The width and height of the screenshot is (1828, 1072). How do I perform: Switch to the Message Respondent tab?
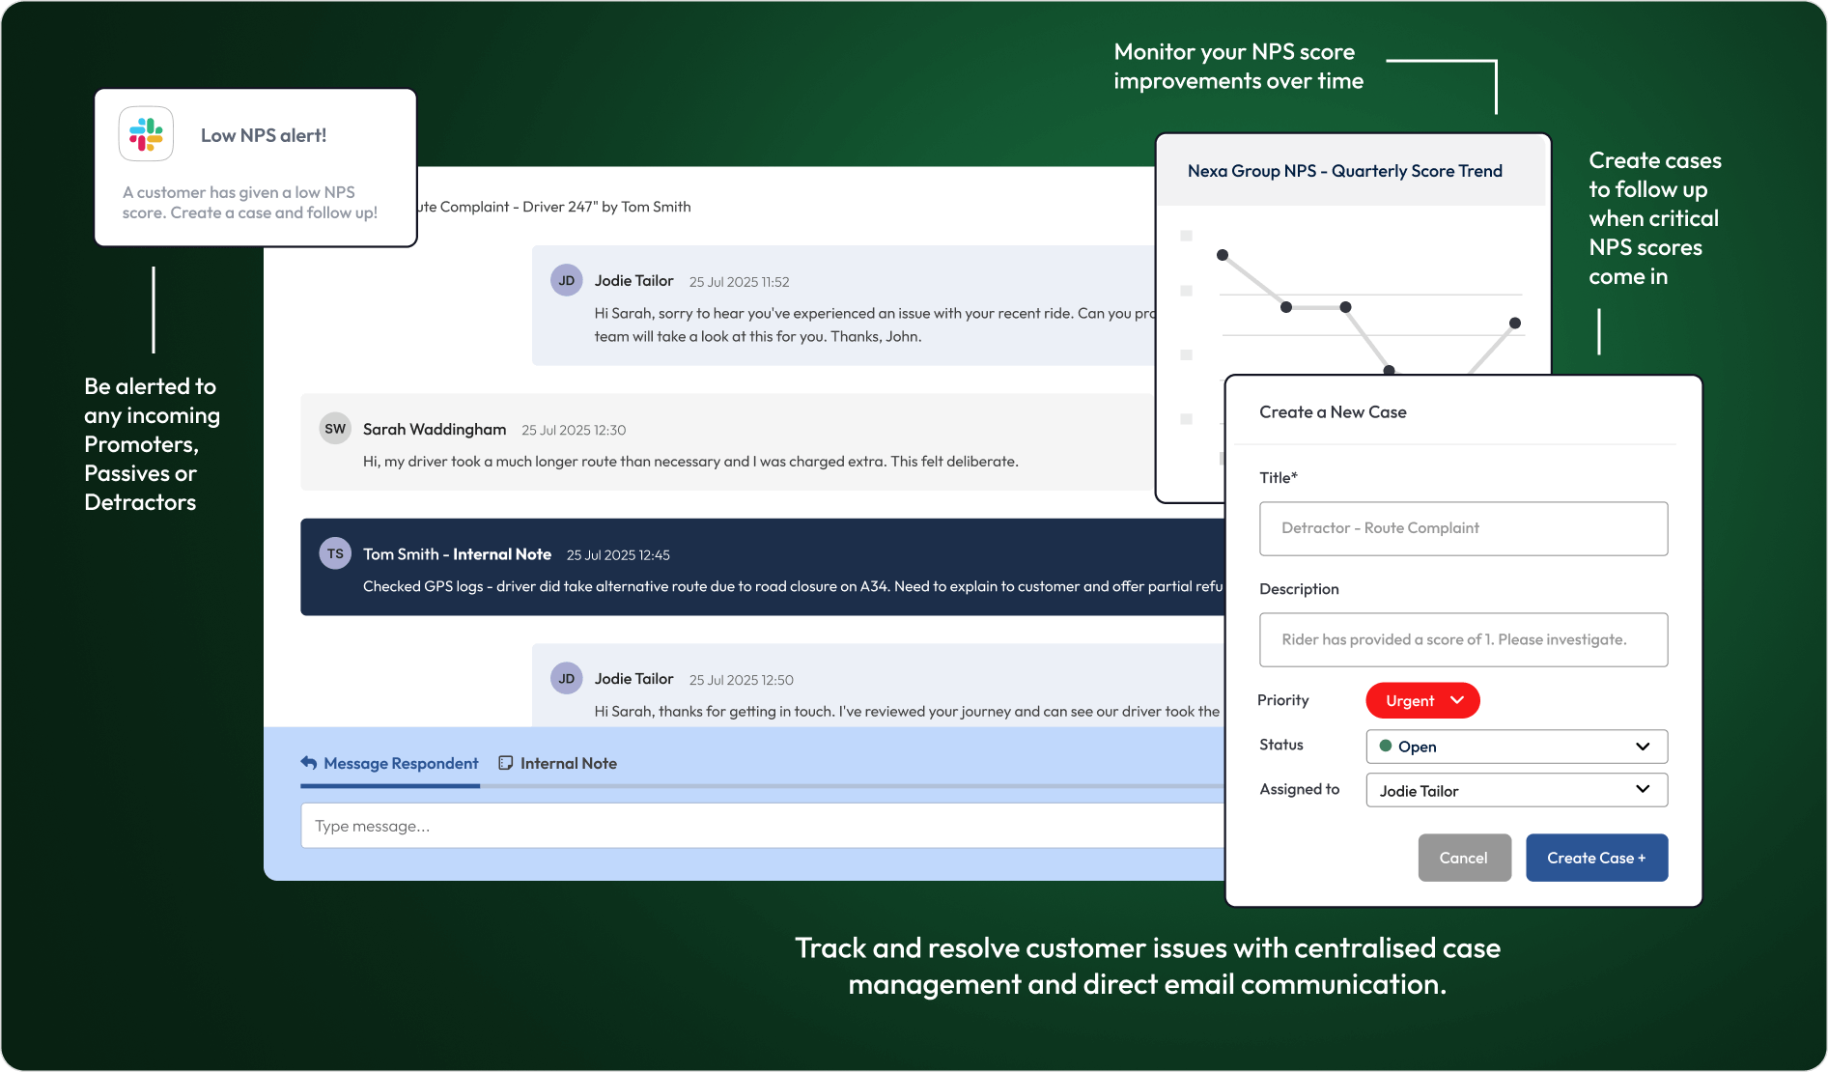(x=400, y=763)
